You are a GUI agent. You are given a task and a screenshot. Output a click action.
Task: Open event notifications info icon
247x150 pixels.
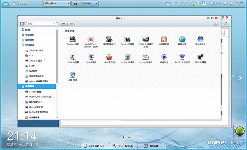192,3
